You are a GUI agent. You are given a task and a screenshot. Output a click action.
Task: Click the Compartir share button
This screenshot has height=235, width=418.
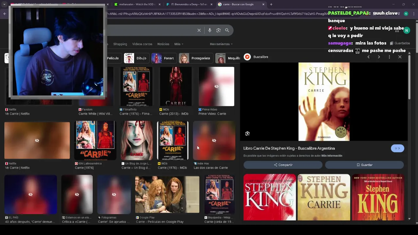283,165
